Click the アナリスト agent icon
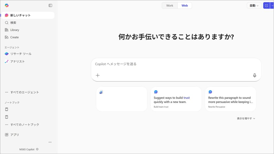Screen dimensions: 274x154 [x=6, y=61]
